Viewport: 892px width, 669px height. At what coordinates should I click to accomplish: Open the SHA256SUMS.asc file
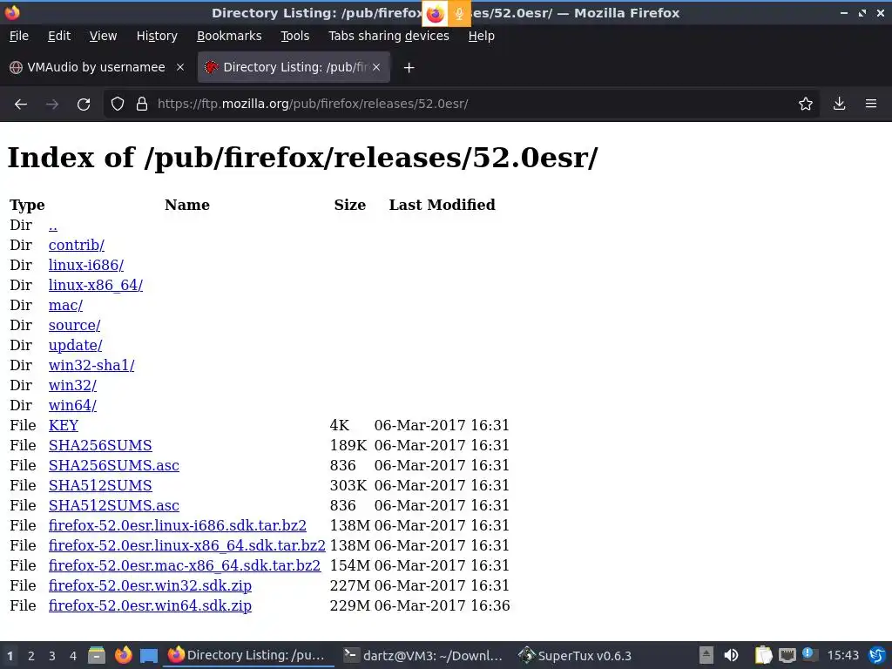114,465
